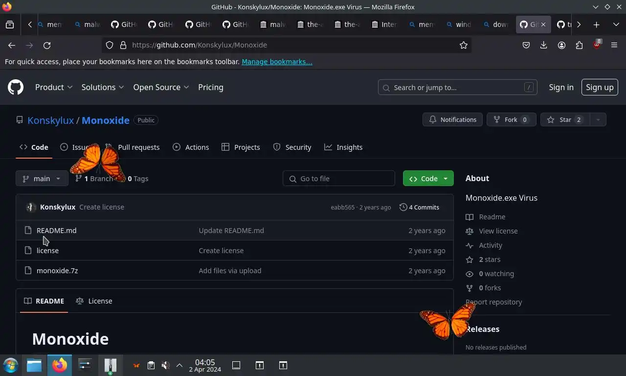The height and width of the screenshot is (376, 626).
Task: Open the license file
Action: pyautogui.click(x=47, y=250)
